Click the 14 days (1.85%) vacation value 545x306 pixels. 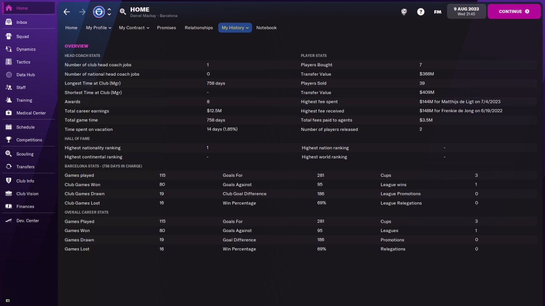(x=222, y=129)
